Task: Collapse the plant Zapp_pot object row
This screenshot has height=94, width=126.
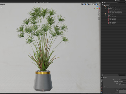Action: tap(104, 14)
